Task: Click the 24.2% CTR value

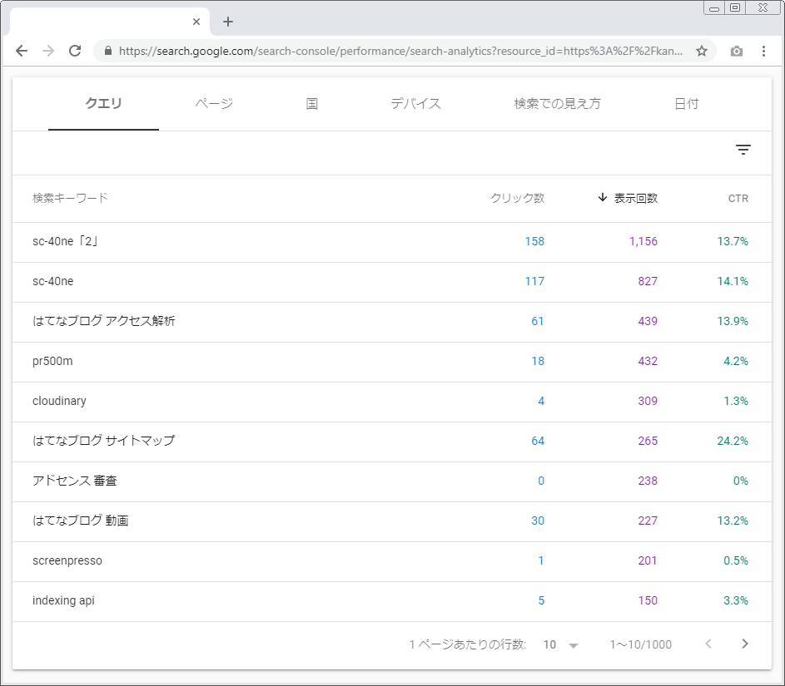Action: pos(733,441)
